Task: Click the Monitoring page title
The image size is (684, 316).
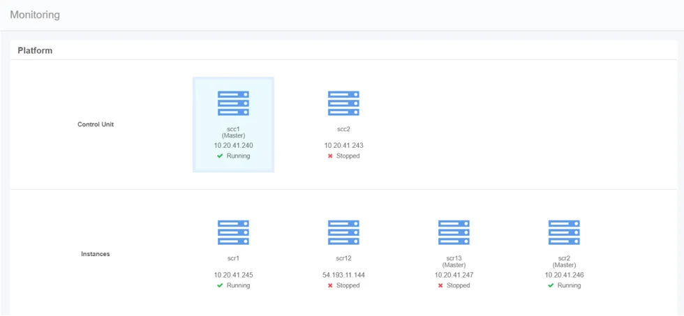Action: point(35,15)
